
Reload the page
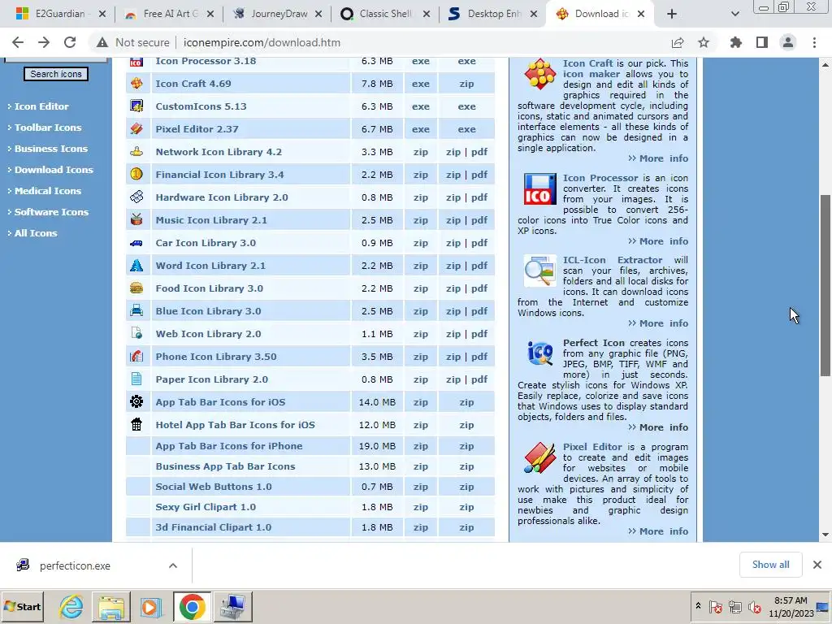(x=70, y=42)
